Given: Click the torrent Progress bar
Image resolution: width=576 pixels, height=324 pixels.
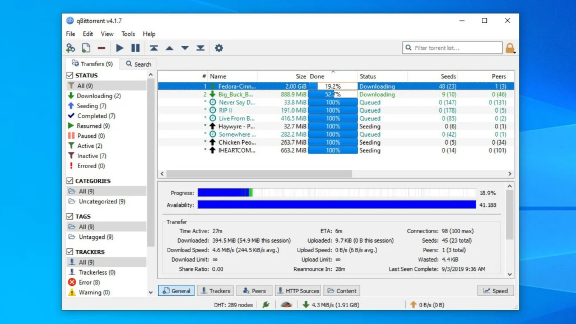Looking at the screenshot, I should coord(336,192).
